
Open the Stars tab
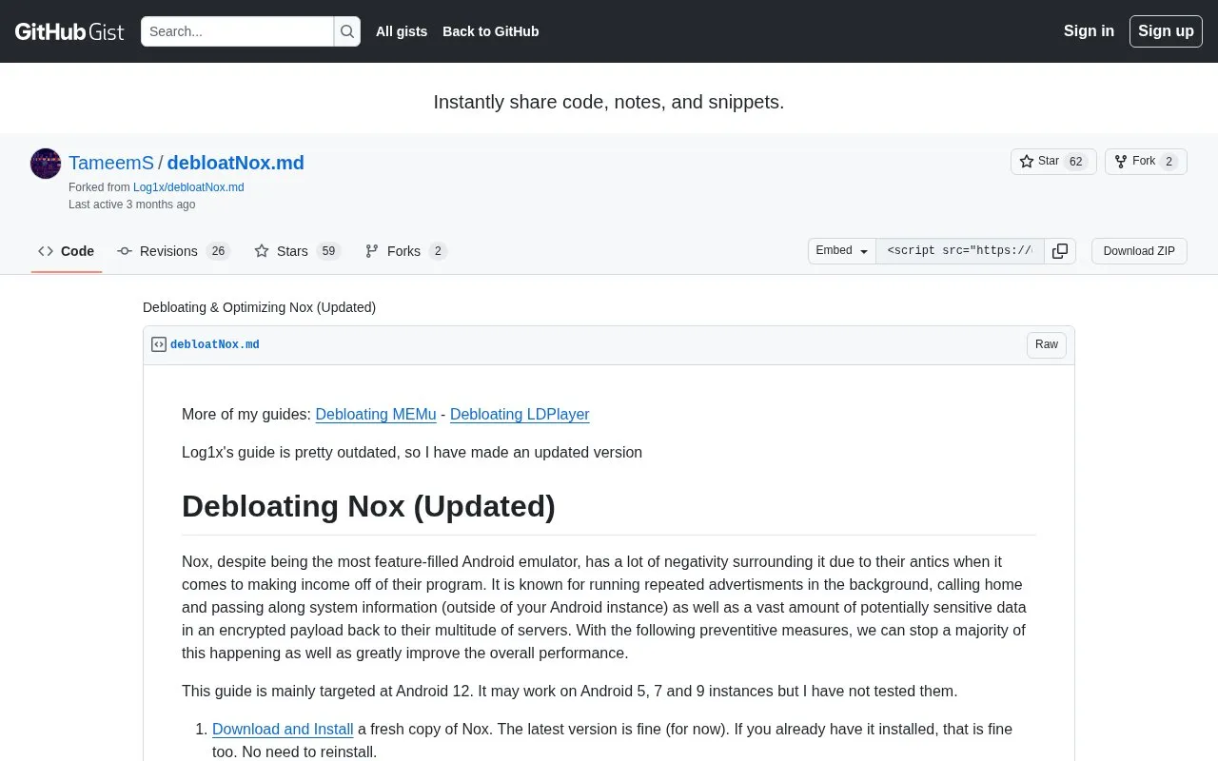(298, 251)
